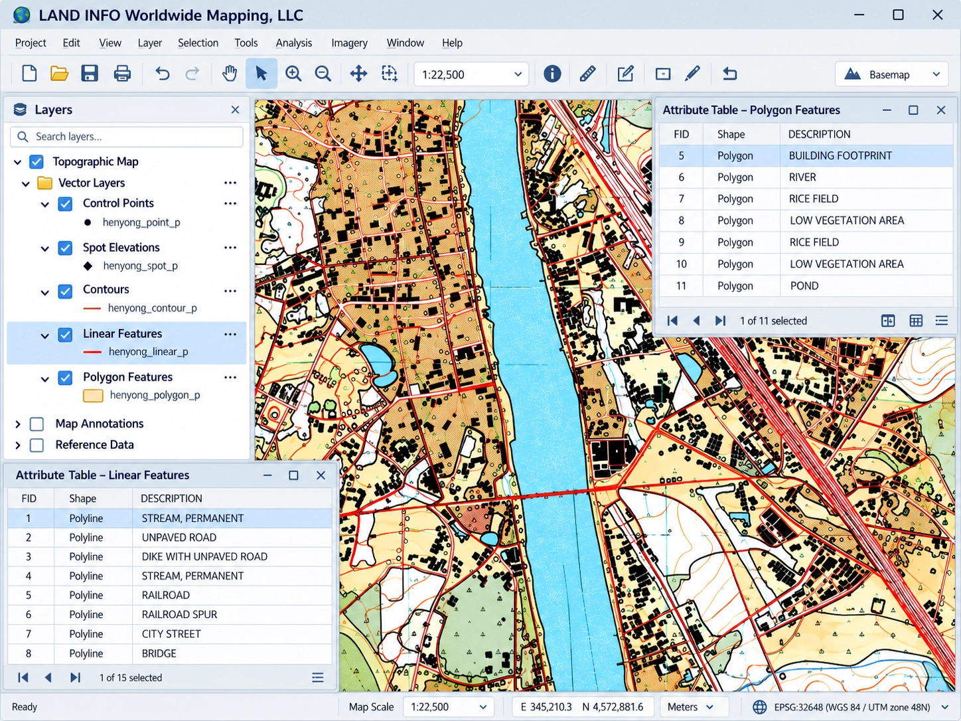Viewport: 961px width, 721px height.
Task: Open the Imagery menu
Action: [349, 42]
